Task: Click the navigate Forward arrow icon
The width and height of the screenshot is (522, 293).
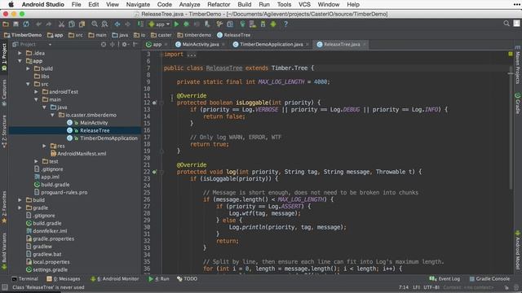Action: tap(127, 24)
